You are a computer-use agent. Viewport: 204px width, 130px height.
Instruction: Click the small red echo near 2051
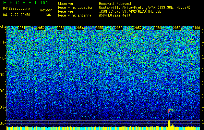(26, 111)
